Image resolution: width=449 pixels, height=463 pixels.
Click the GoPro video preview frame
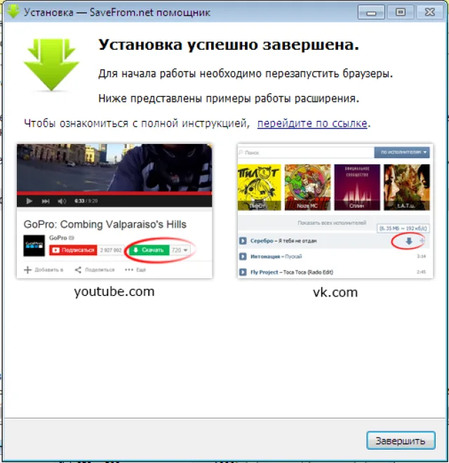coord(114,167)
